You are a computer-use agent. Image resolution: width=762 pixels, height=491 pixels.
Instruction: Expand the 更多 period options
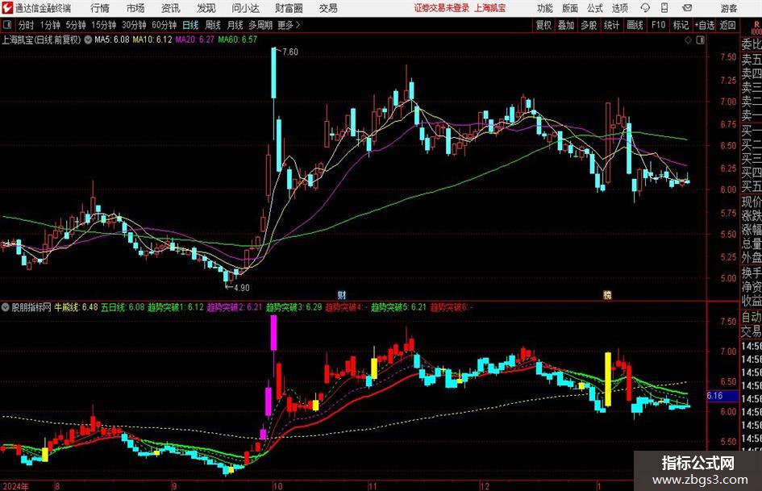point(289,25)
